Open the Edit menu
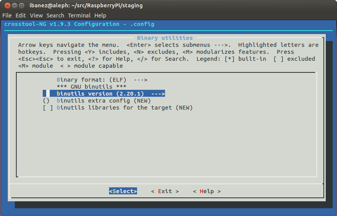Screen dimensions: 337x216 [21, 15]
